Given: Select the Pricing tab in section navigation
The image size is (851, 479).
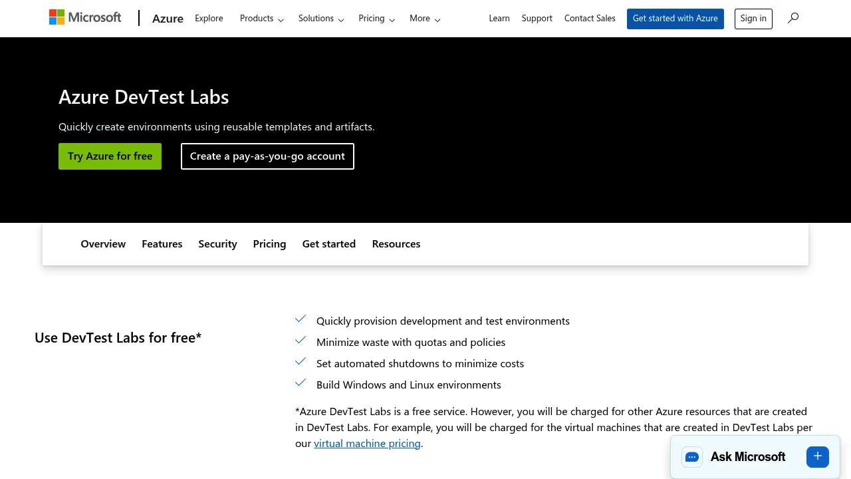Looking at the screenshot, I should point(269,244).
